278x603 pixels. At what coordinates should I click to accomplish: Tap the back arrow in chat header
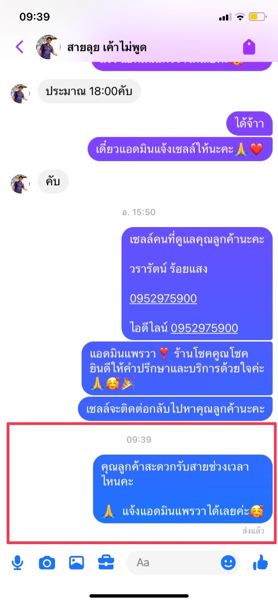pos(19,47)
